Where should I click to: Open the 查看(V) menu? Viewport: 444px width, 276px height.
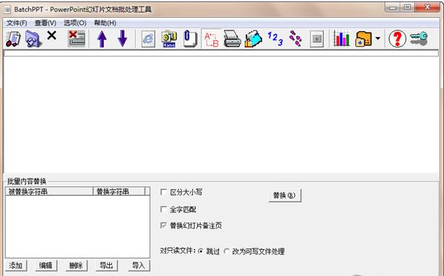tap(45, 23)
